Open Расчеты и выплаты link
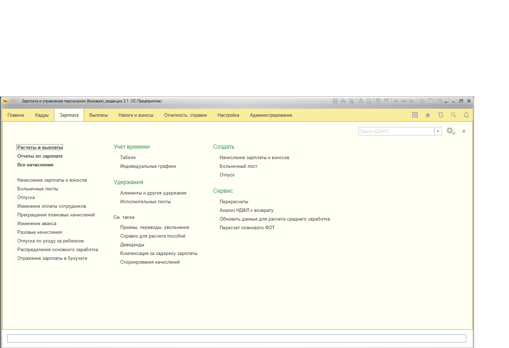 click(x=40, y=147)
